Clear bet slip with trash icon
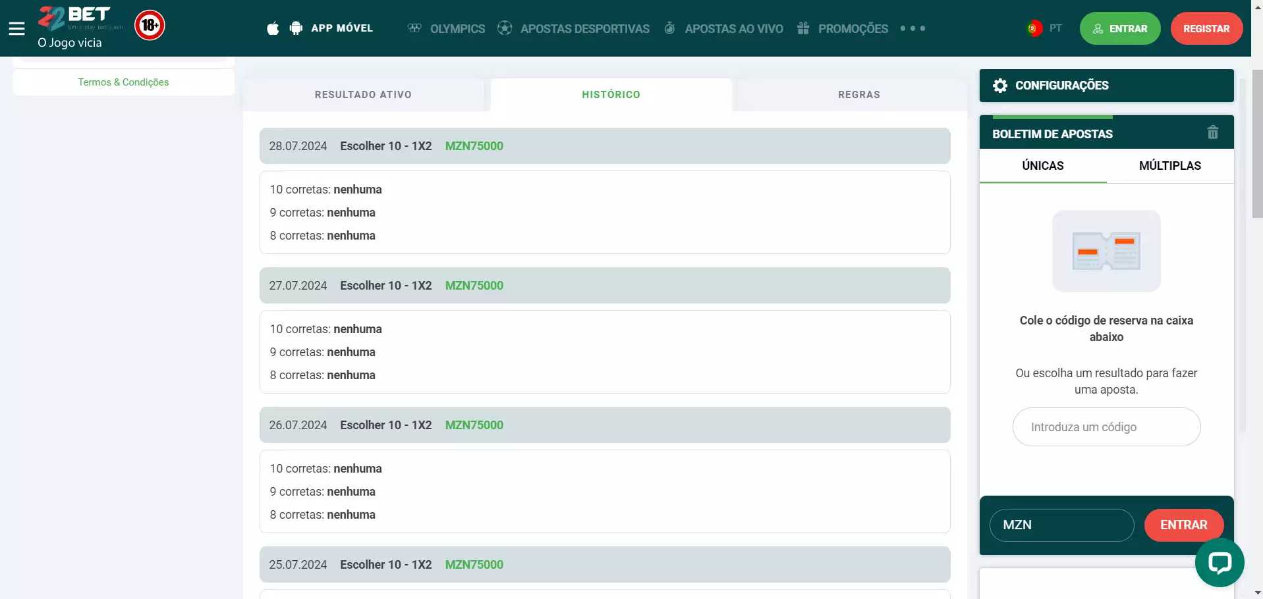 click(x=1212, y=132)
